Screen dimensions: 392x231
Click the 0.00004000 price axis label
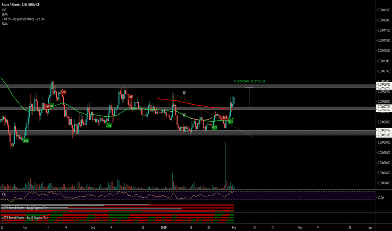pos(384,183)
